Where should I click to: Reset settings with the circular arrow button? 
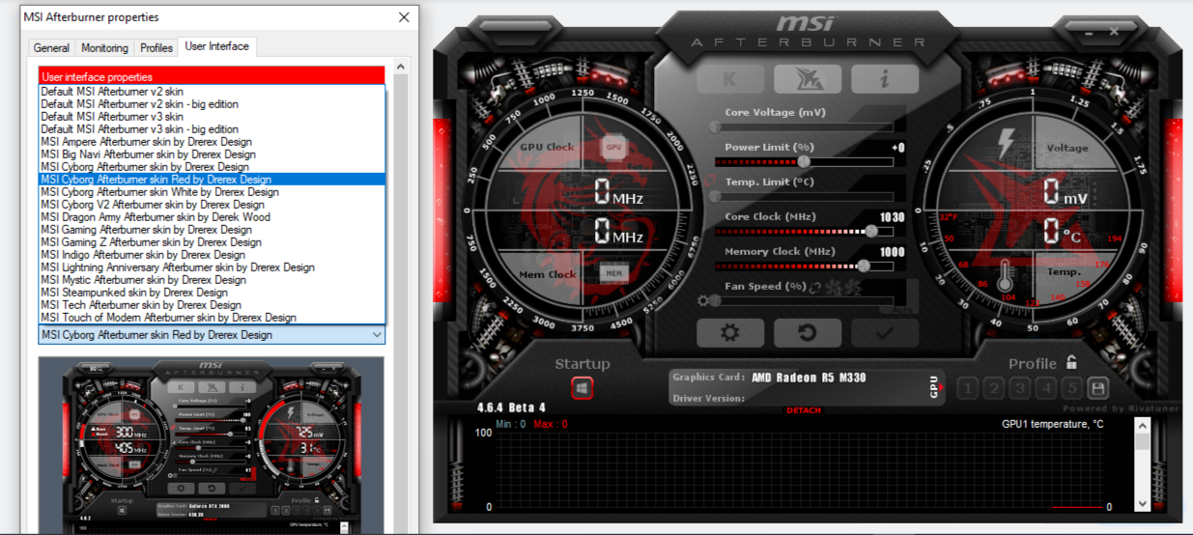(x=807, y=332)
